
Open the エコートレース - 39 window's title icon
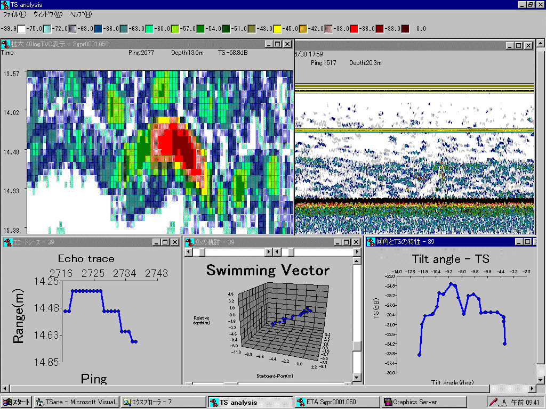[x=7, y=242]
